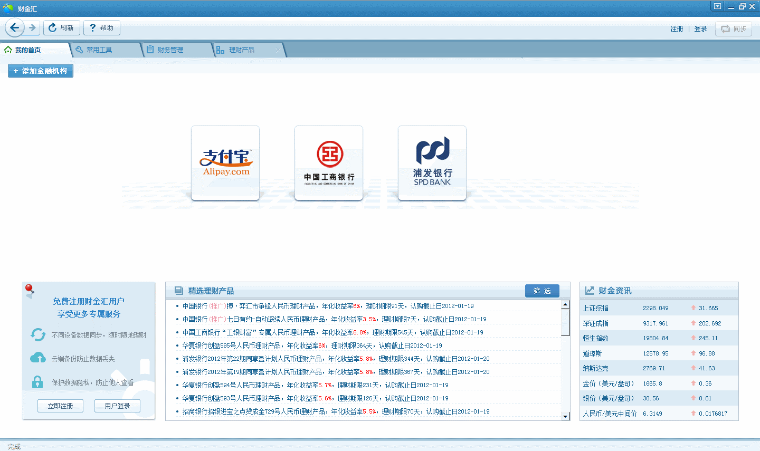This screenshot has width=760, height=451.
Task: Close the 理财产品 tab
Action: [x=278, y=50]
